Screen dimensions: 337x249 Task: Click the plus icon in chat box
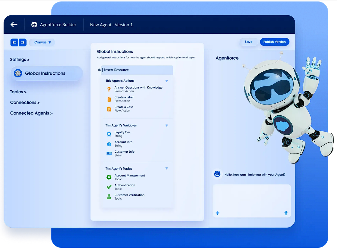(x=218, y=213)
